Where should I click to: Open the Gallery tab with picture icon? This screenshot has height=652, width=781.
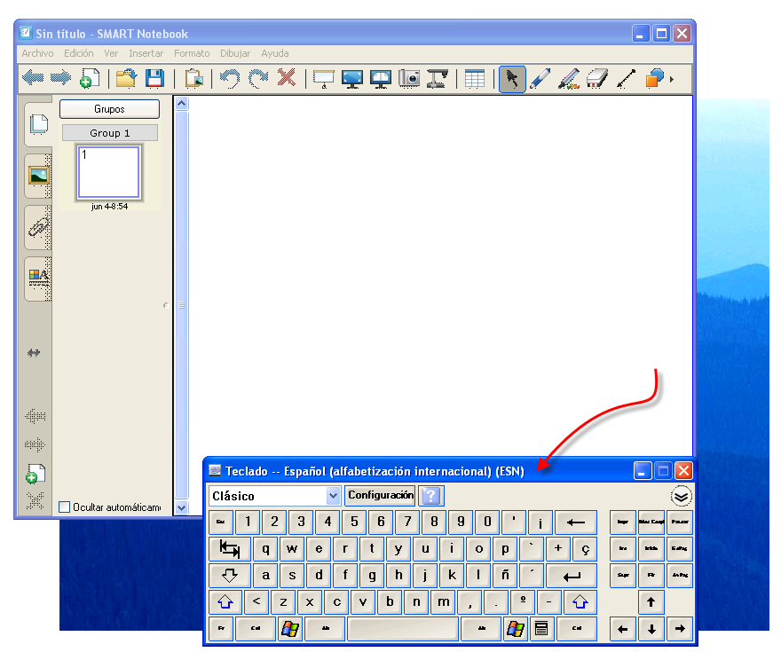(38, 175)
